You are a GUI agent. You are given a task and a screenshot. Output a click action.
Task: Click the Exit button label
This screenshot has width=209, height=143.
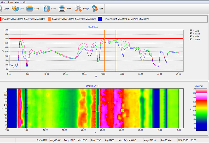(101, 9)
